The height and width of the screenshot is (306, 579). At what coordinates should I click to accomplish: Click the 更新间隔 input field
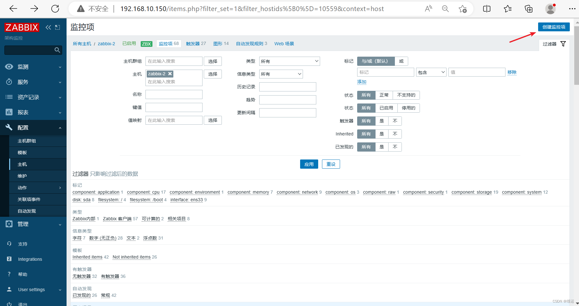288,113
